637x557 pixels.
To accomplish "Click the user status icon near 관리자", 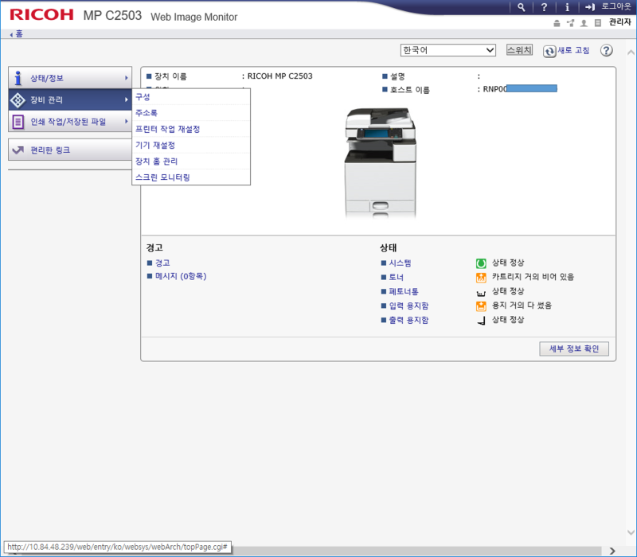I will (x=584, y=23).
